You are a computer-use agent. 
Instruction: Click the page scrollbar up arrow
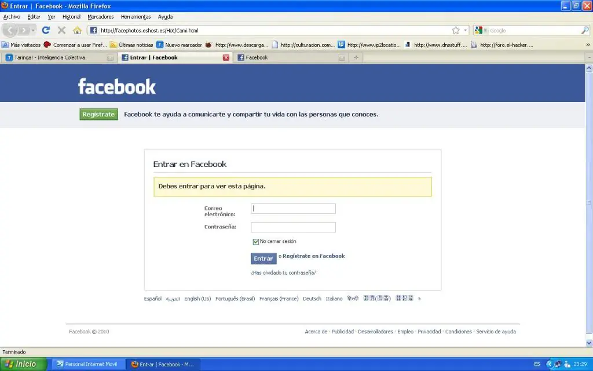[589, 68]
